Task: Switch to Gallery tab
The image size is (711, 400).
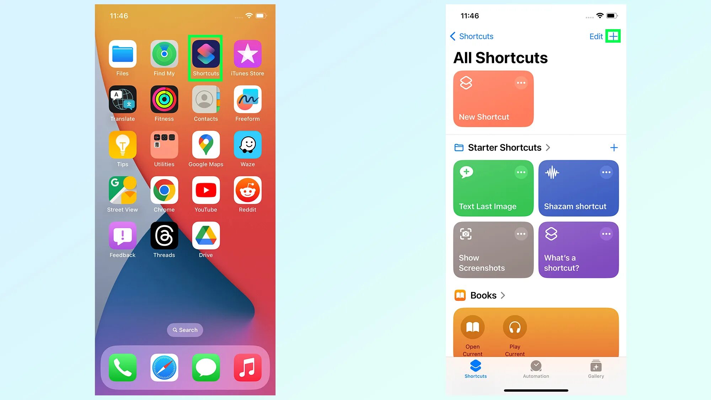Action: coord(596,369)
